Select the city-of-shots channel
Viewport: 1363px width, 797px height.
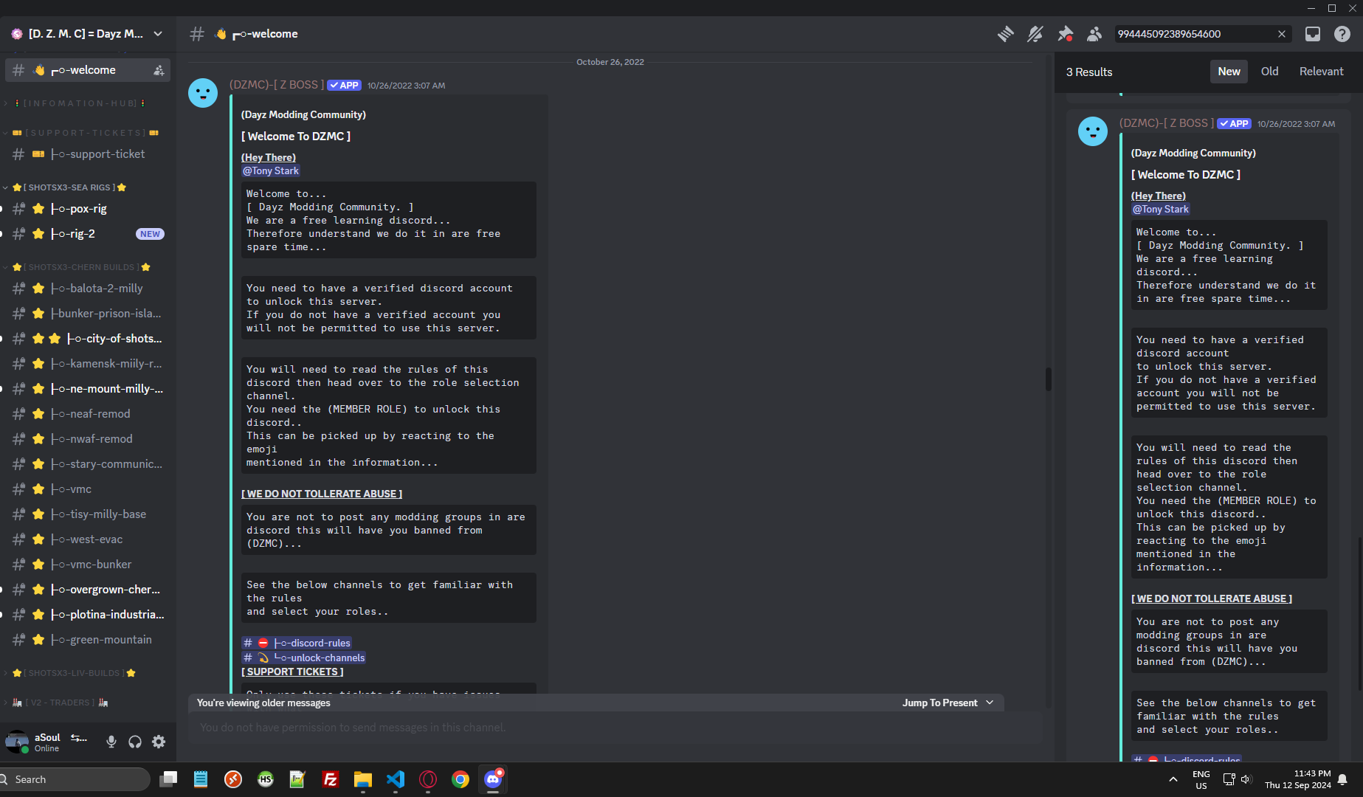pyautogui.click(x=87, y=339)
